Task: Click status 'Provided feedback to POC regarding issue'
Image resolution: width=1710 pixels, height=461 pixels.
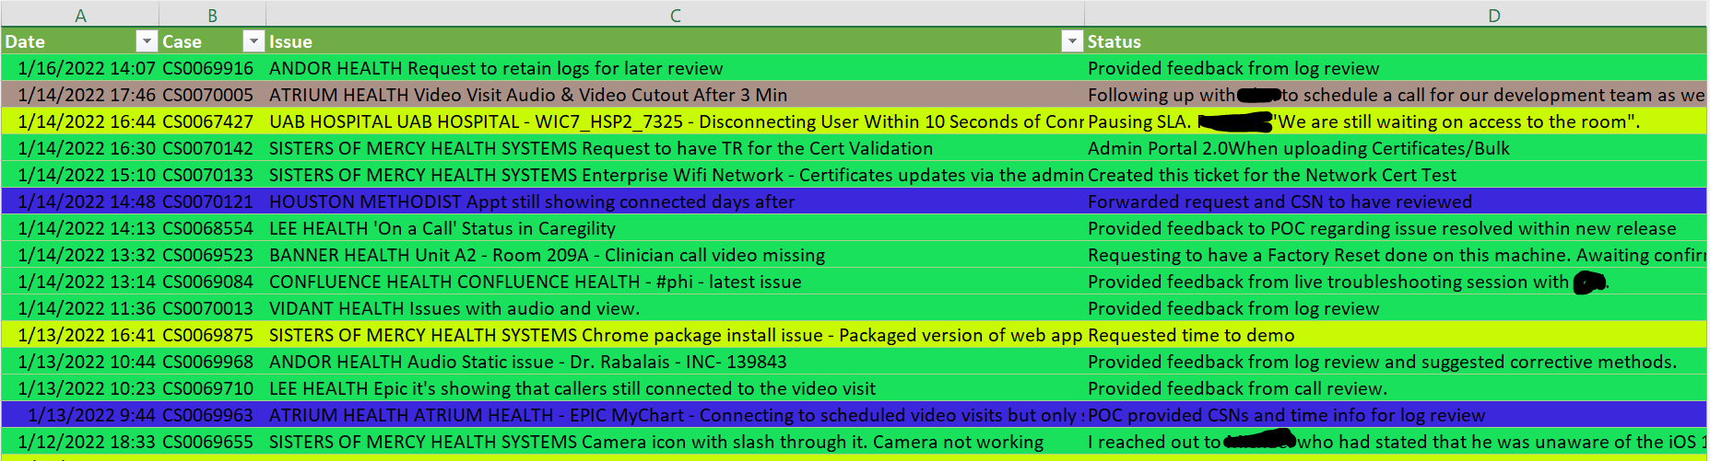Action: (1396, 228)
